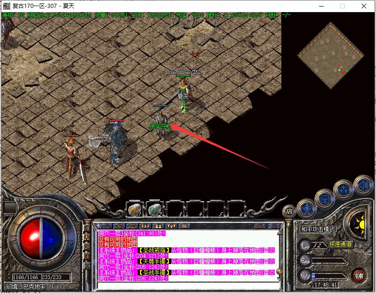Viewport: 376px width, 293px height.
Task: Select empty belt slot 6
Action: point(236,210)
